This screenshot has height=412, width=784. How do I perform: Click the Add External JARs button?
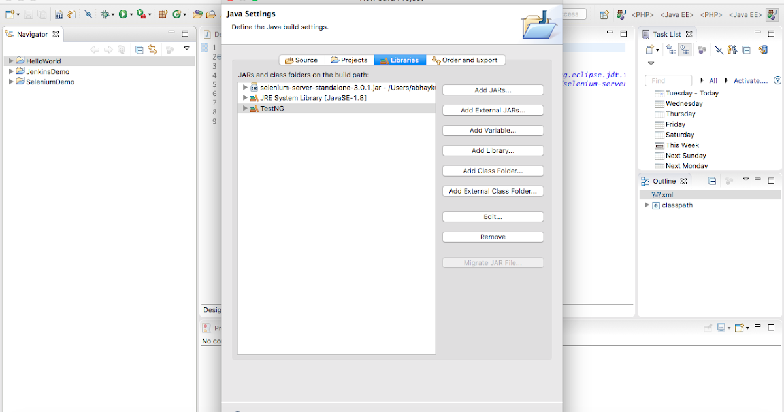(493, 110)
